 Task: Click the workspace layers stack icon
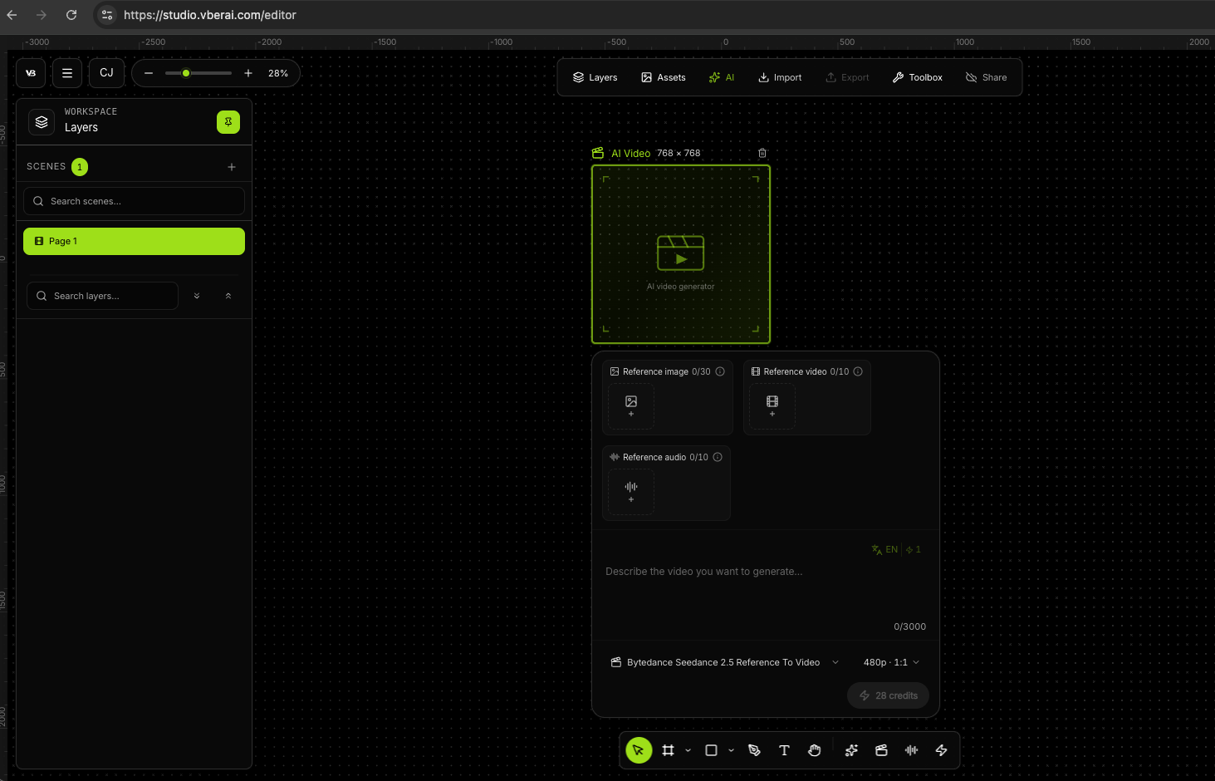42,122
